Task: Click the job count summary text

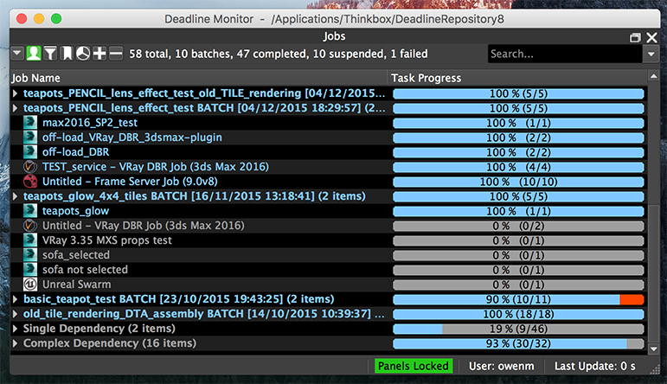Action: tap(279, 54)
